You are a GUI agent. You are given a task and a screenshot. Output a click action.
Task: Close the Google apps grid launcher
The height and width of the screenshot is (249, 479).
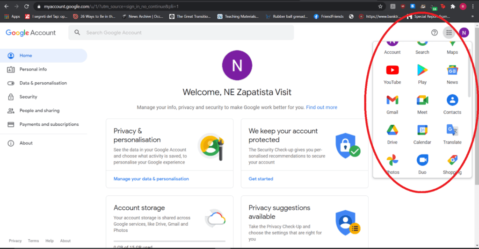pyautogui.click(x=449, y=33)
